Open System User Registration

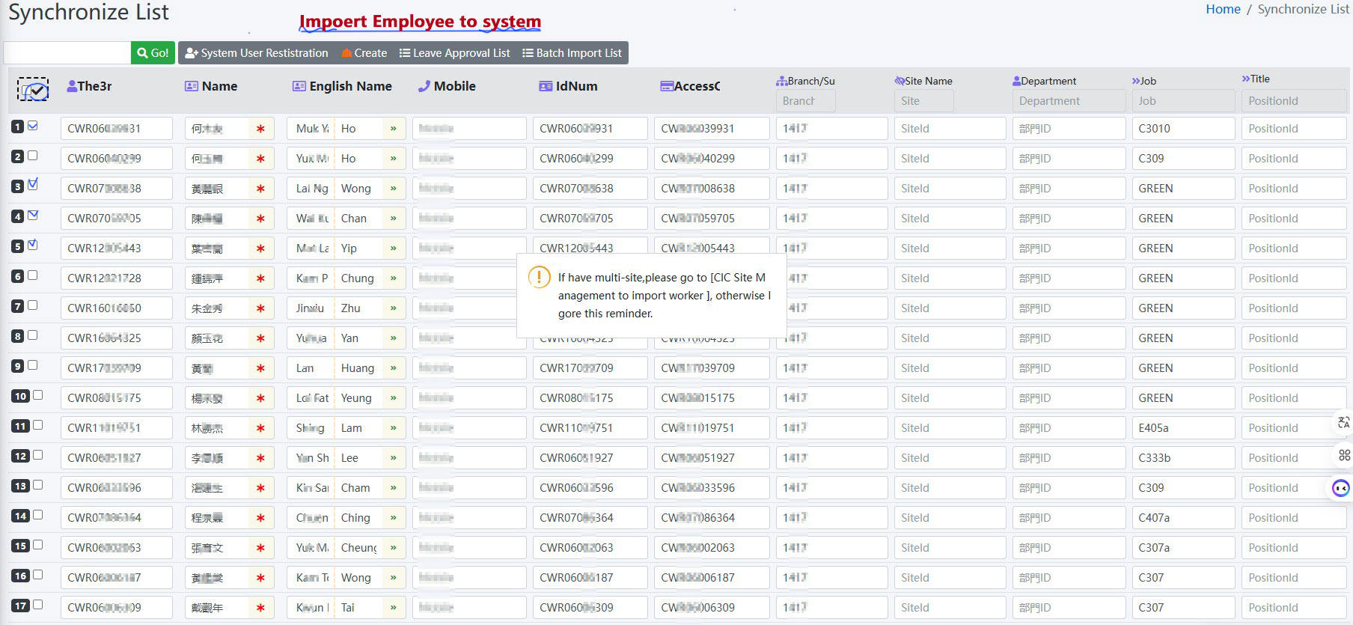coord(256,53)
